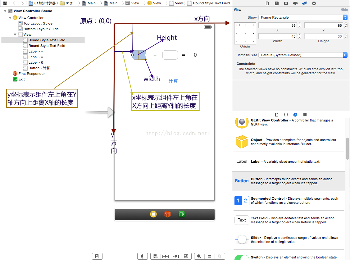Select the Size inspector ruler icon
350x260 pixels.
point(304,3)
